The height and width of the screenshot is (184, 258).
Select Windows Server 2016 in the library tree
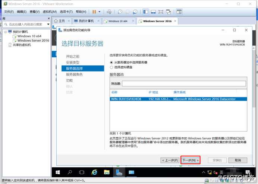[33, 41]
